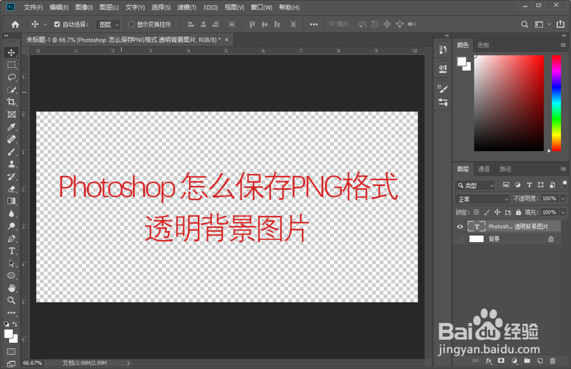Select the Gradient tool
This screenshot has width=571, height=369.
[x=12, y=201]
